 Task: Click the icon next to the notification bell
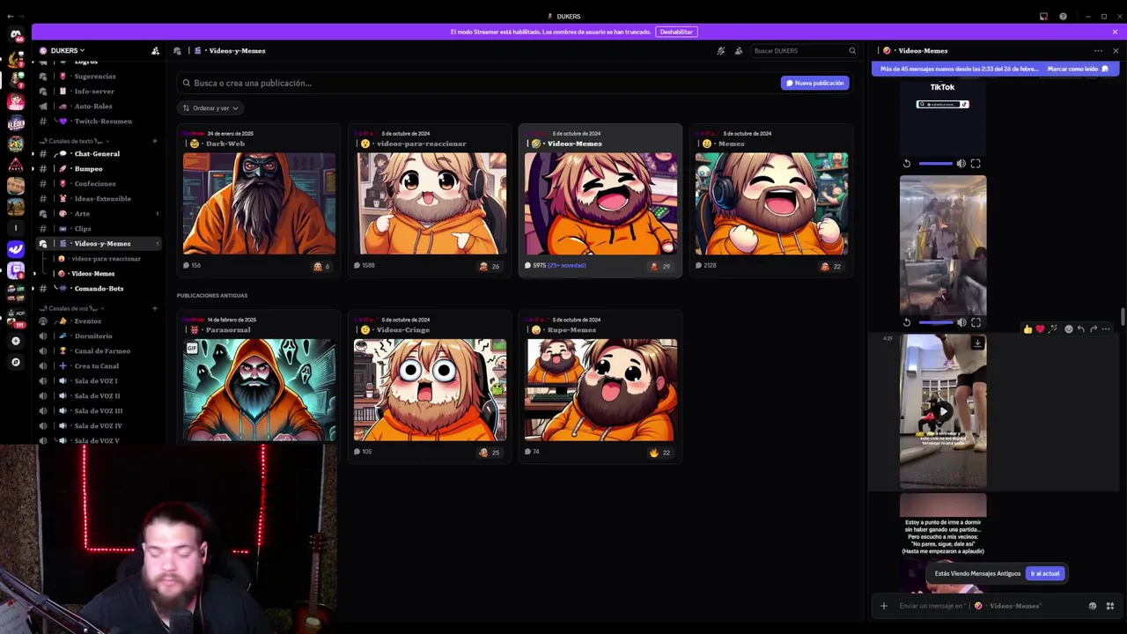click(x=739, y=51)
